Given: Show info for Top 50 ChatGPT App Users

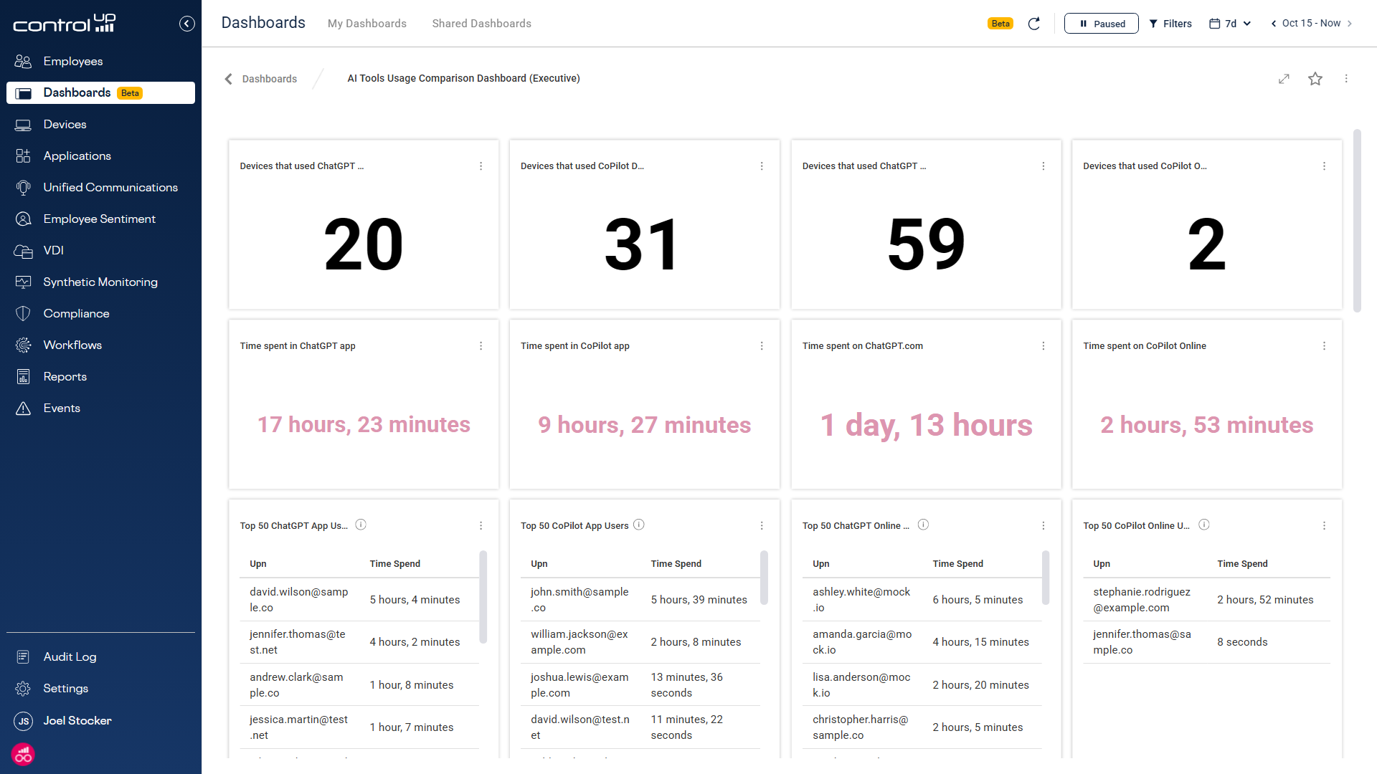Looking at the screenshot, I should coord(361,525).
